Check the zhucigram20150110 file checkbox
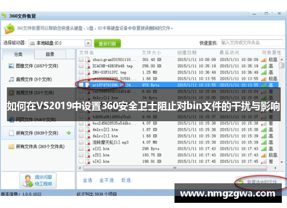Screen dimensions: 287x208 point(81,59)
